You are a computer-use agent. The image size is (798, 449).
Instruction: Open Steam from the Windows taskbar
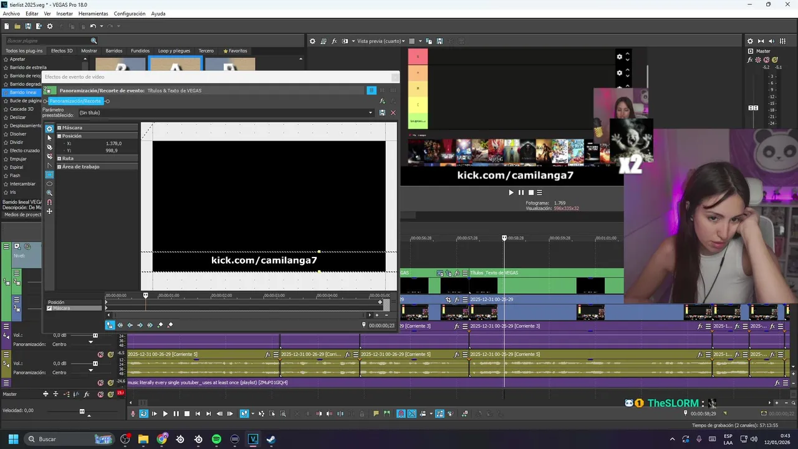(271, 439)
